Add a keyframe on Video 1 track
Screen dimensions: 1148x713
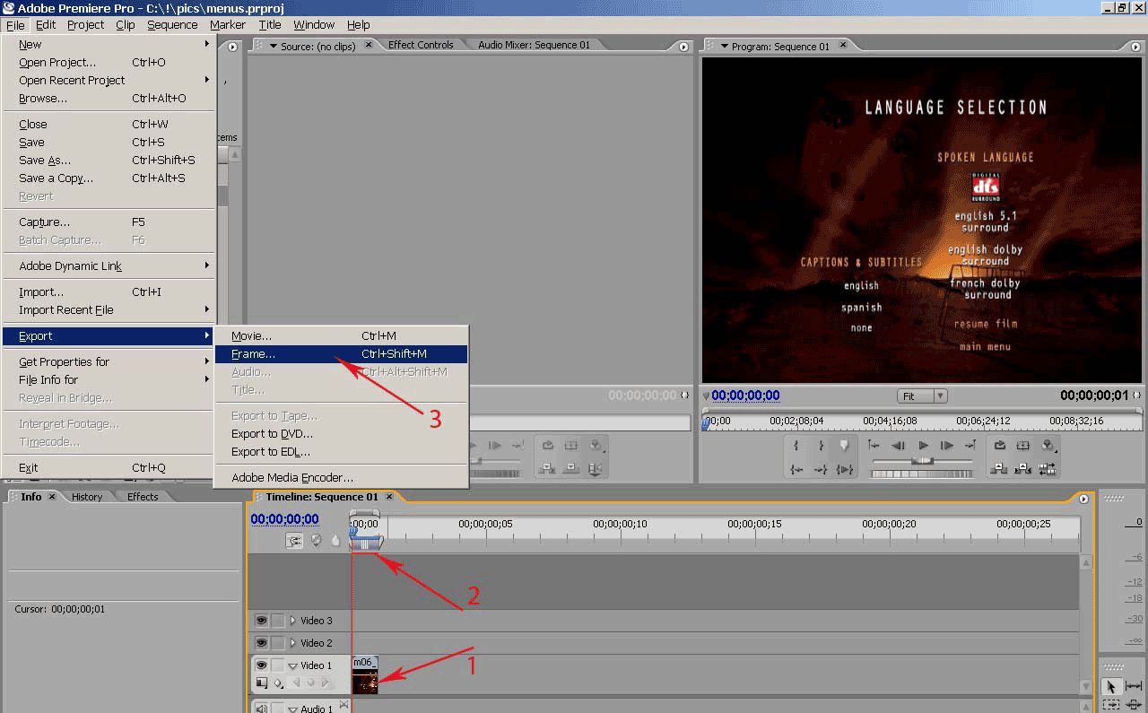(309, 683)
